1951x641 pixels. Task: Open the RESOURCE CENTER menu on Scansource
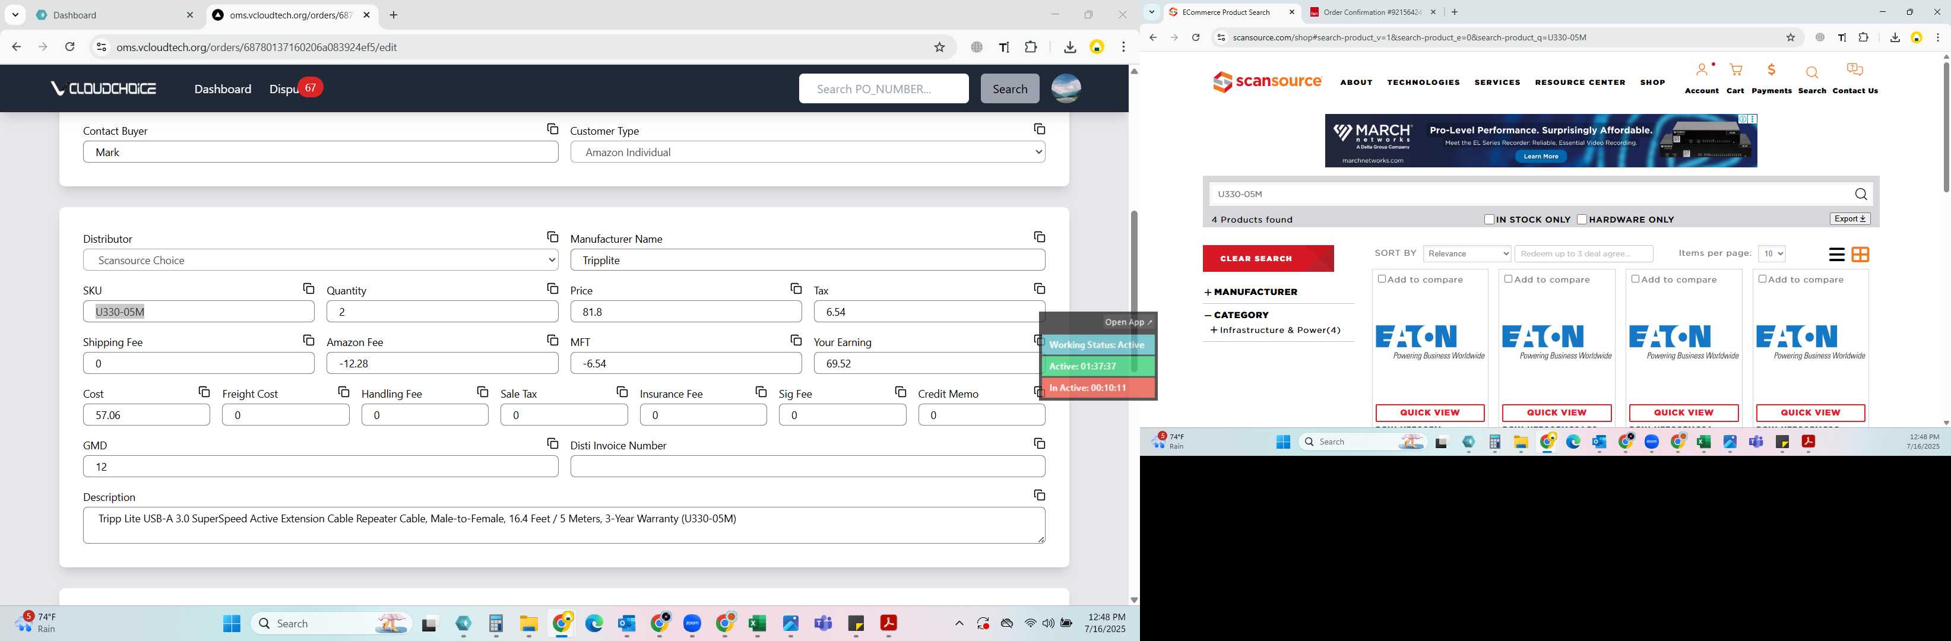tap(1580, 82)
